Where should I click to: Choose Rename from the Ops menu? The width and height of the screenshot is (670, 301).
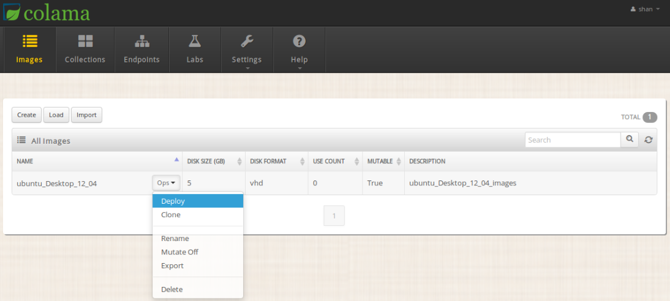point(198,239)
